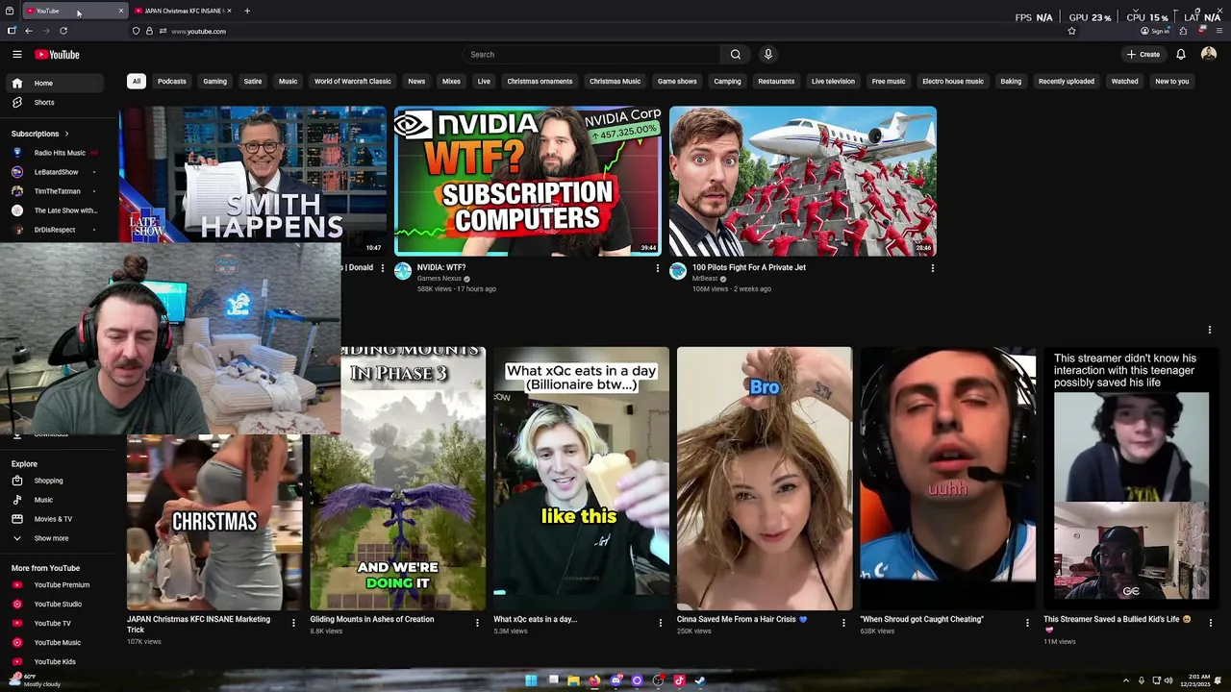The width and height of the screenshot is (1231, 692).
Task: Select the All filter chip
Action: pos(137,82)
